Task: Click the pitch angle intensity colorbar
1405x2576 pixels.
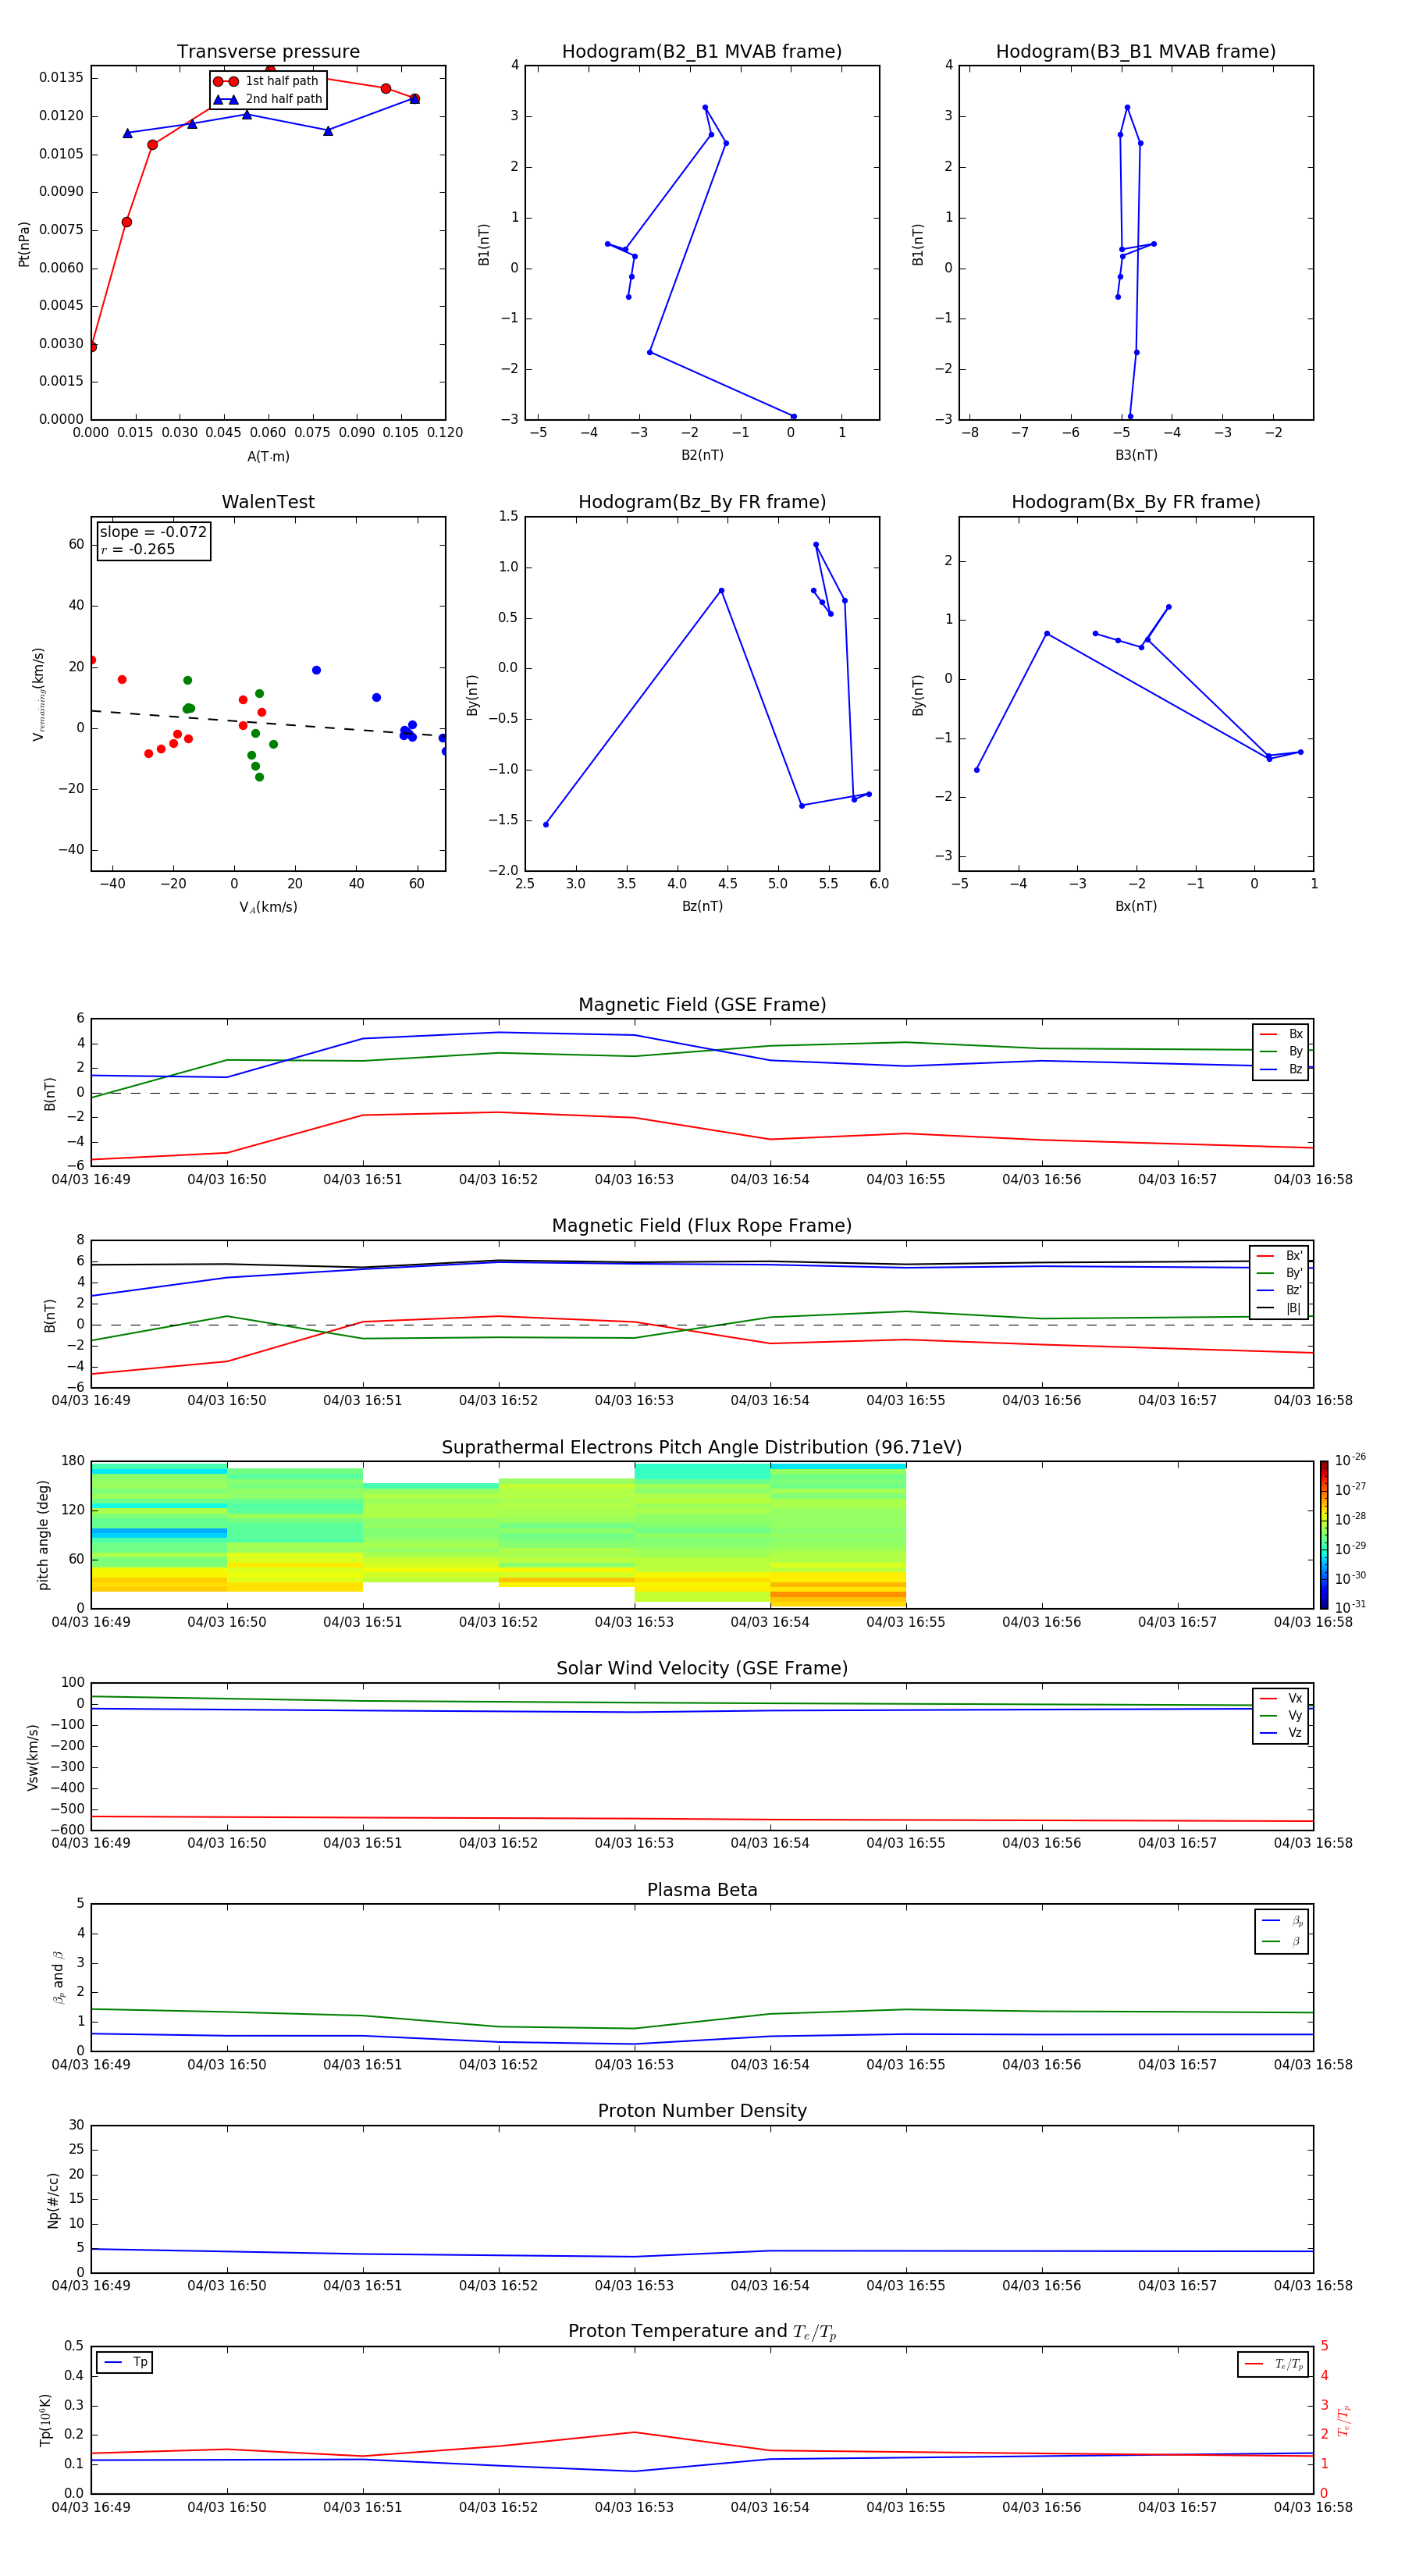Action: click(1324, 1535)
